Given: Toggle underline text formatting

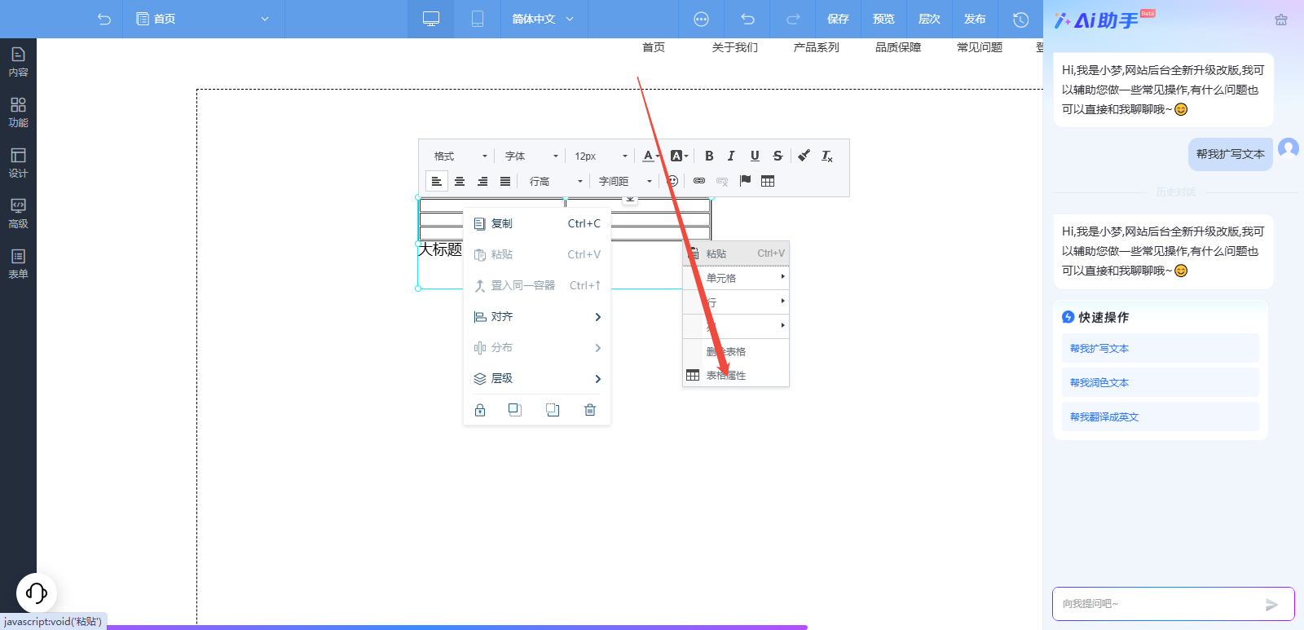Looking at the screenshot, I should [755, 156].
